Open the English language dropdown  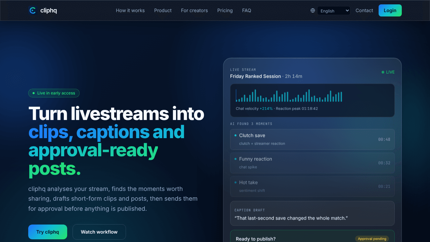(x=334, y=11)
